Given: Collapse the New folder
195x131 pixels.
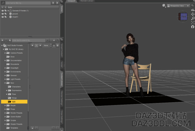Looking at the screenshot, I should tap(5, 83).
